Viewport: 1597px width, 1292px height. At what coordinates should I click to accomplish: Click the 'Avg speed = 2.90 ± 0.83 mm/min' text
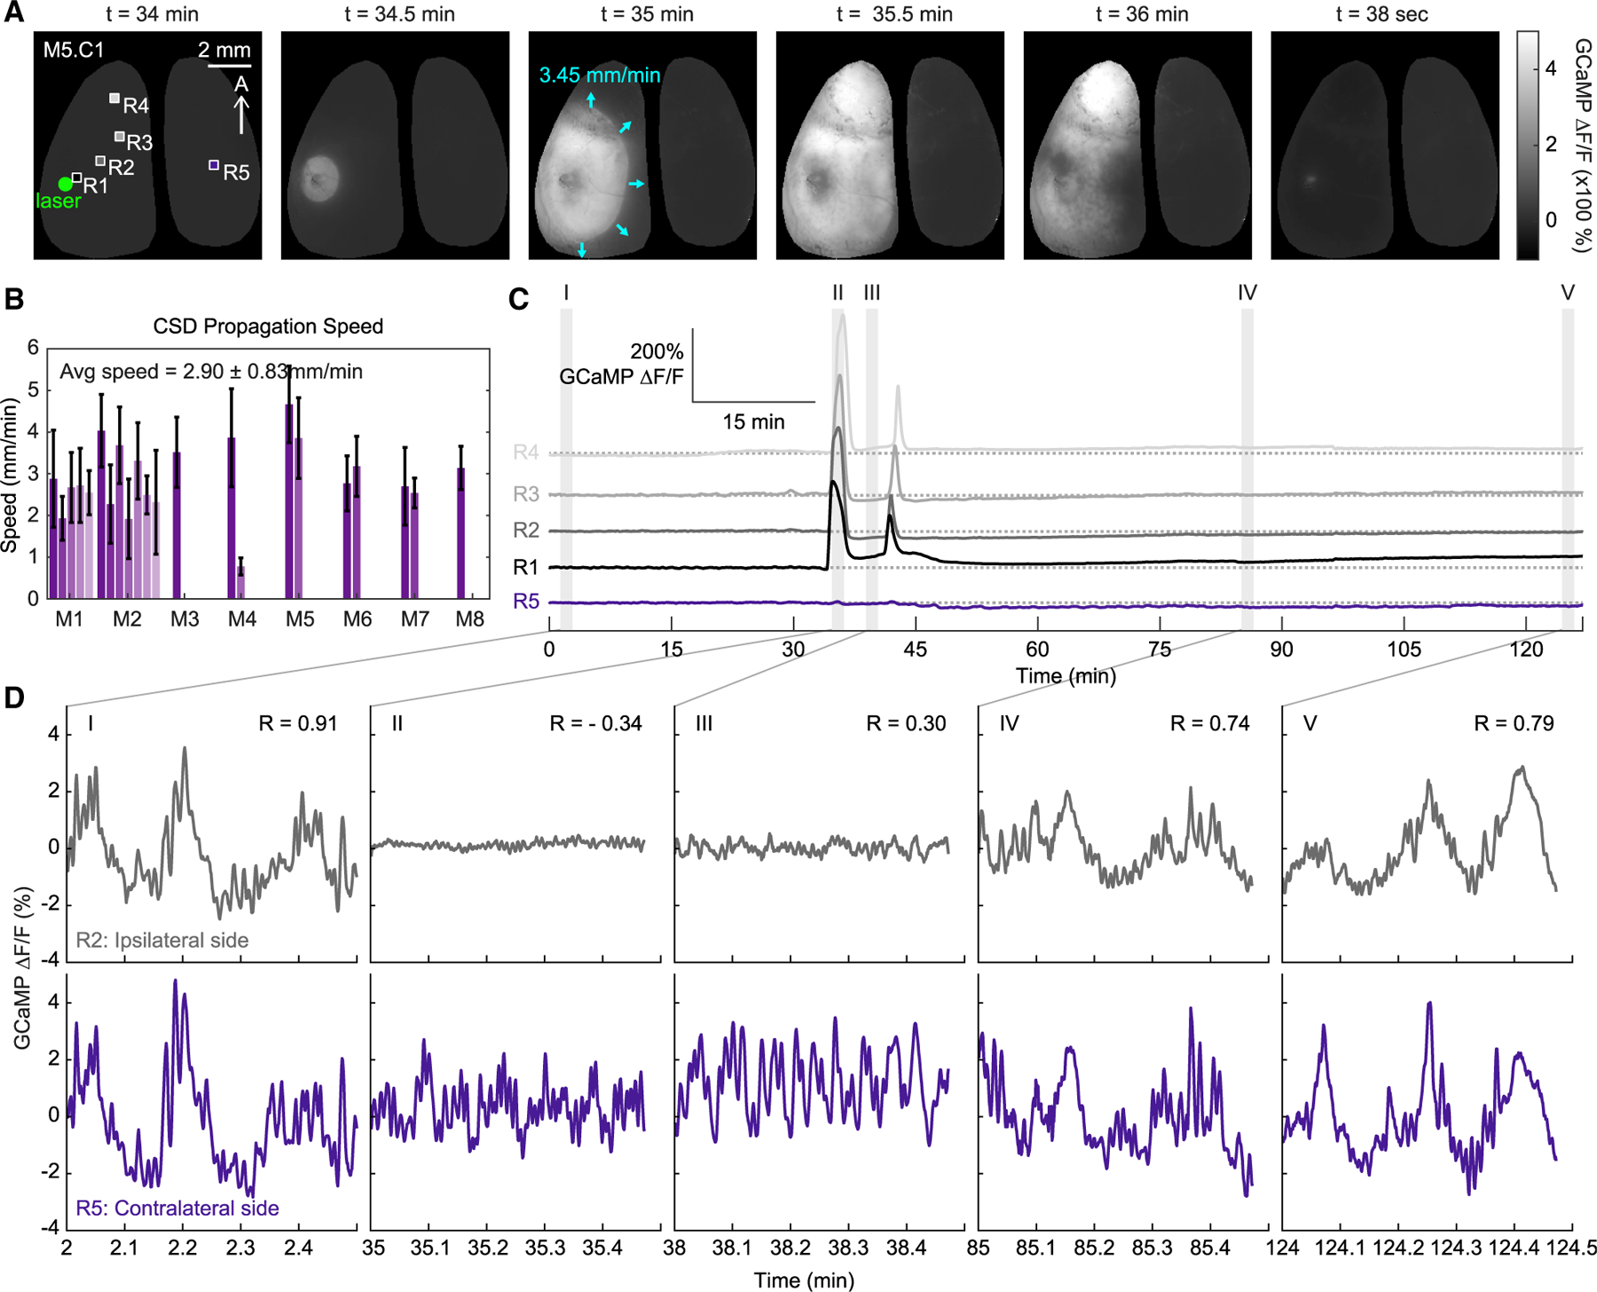[x=211, y=371]
